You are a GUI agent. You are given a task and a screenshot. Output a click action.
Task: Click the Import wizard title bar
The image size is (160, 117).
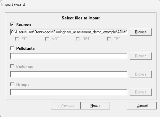pos(78,4)
